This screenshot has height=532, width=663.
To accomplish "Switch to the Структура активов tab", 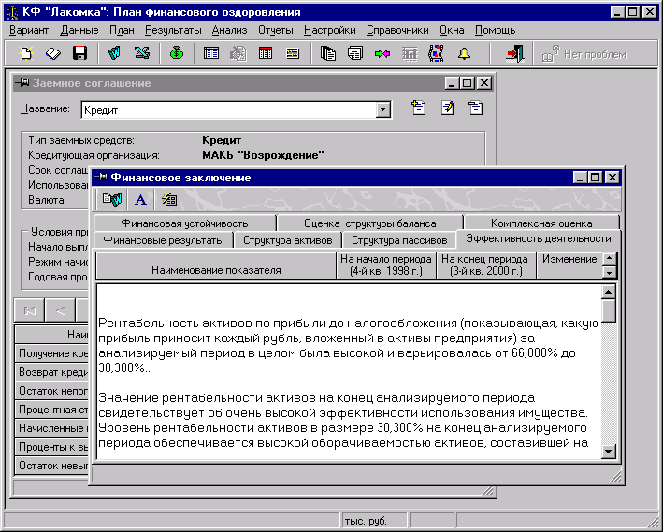I will pyautogui.click(x=287, y=240).
